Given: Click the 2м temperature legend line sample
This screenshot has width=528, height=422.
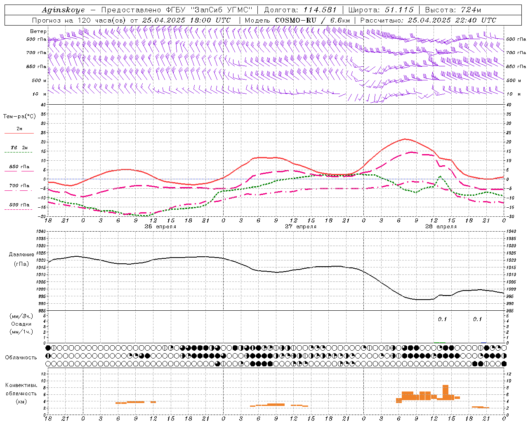Looking at the screenshot, I should [x=19, y=133].
